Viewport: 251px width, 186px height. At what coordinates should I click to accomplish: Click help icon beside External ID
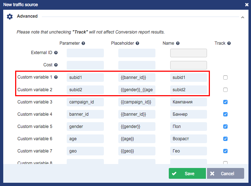coord(56,53)
